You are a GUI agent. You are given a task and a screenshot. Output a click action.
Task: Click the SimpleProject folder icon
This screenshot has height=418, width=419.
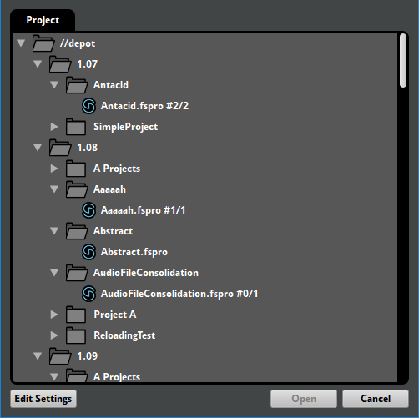(x=76, y=127)
